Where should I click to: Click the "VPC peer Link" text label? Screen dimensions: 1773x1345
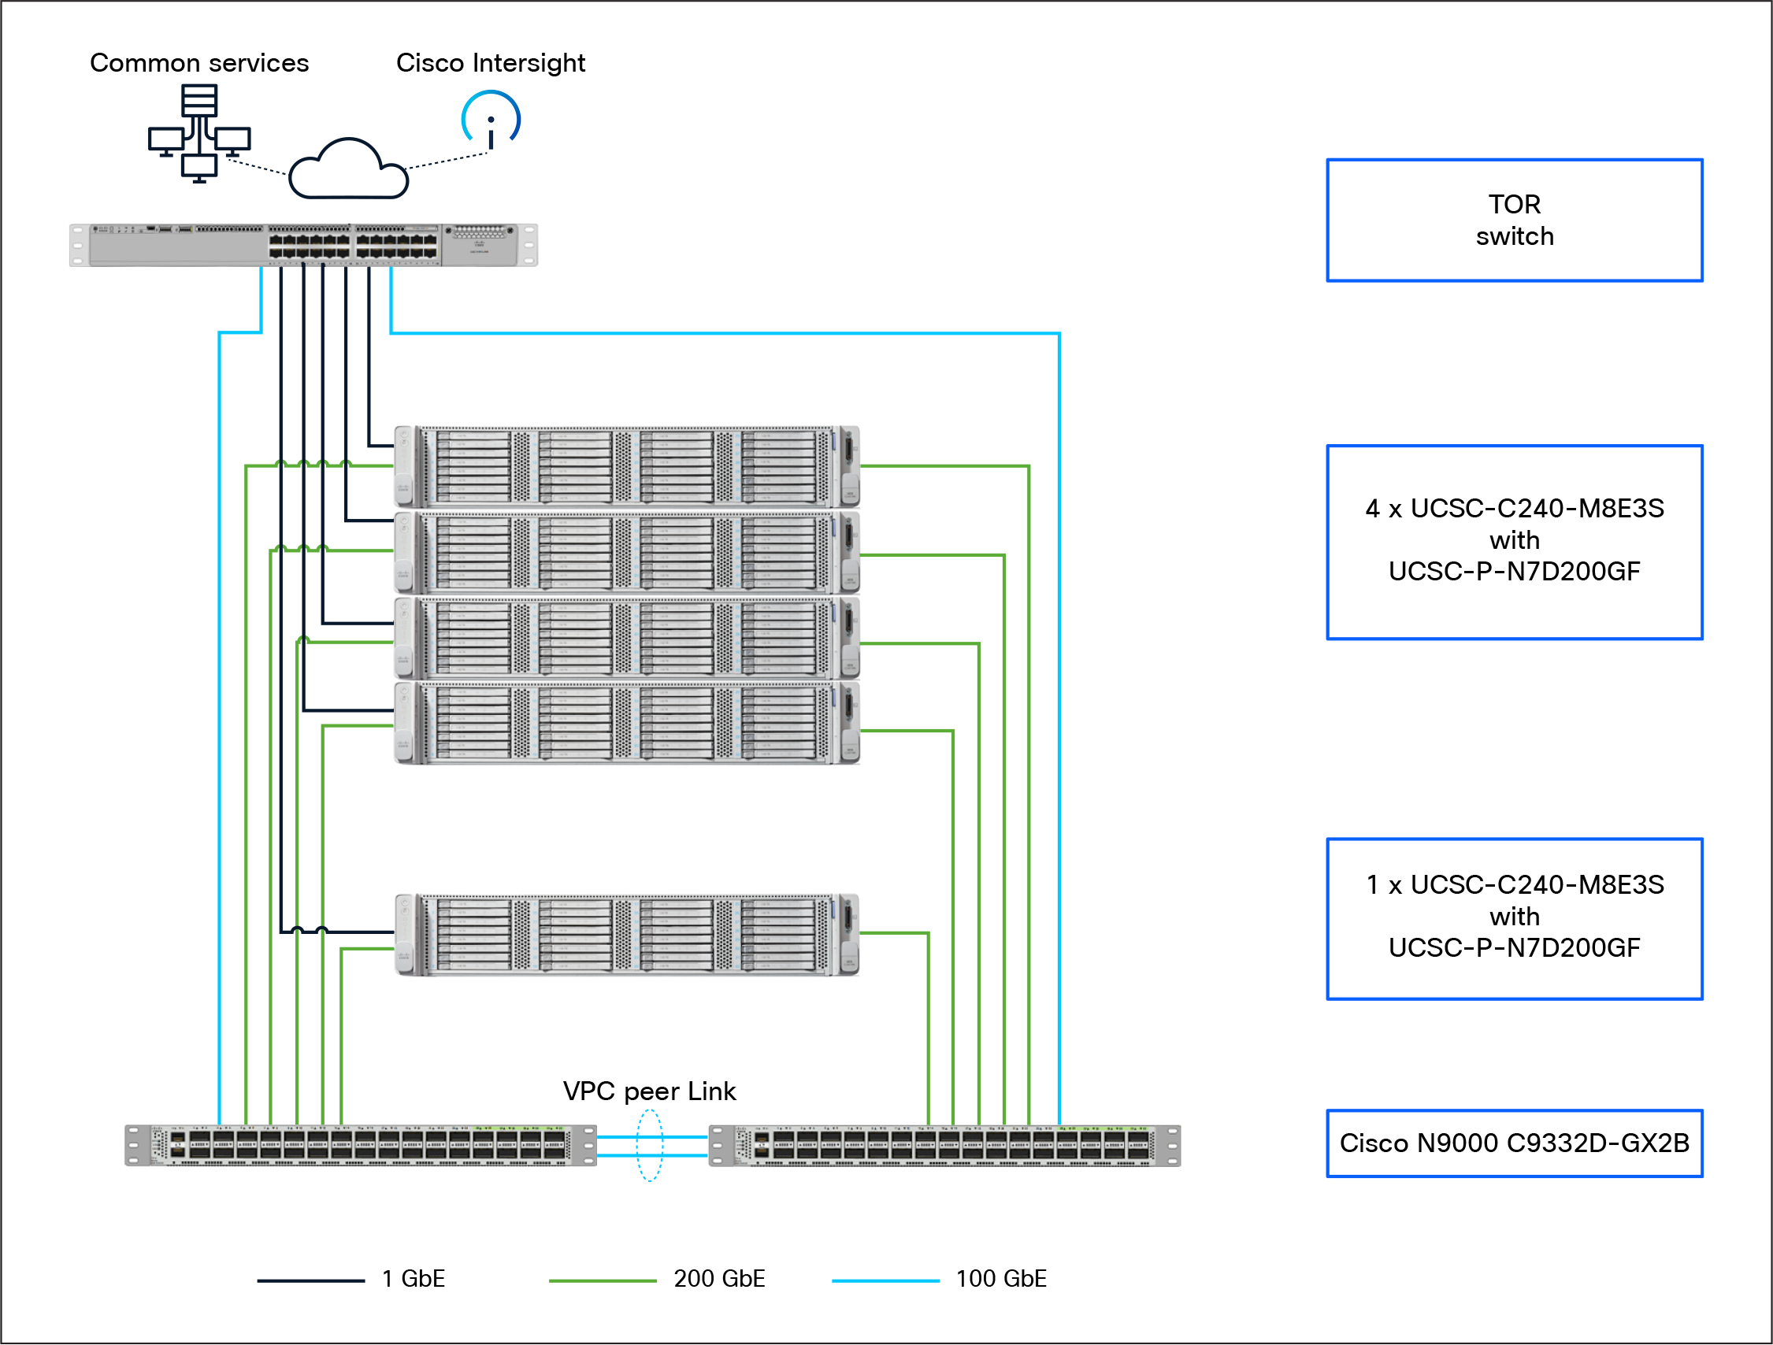(650, 1091)
